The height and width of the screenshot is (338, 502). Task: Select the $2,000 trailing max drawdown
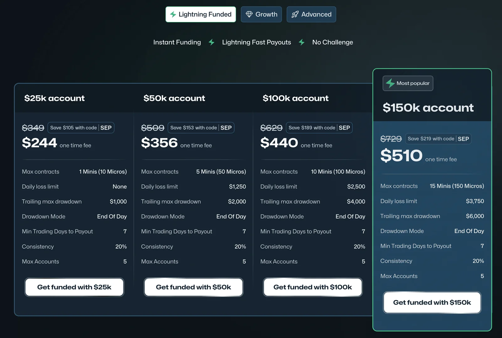pyautogui.click(x=237, y=202)
